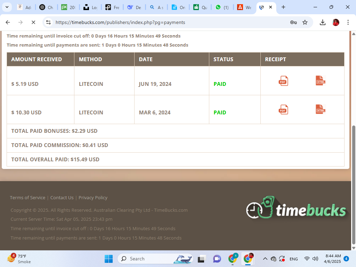Open a new browser tab
Image resolution: width=356 pixels, height=267 pixels.
(283, 7)
